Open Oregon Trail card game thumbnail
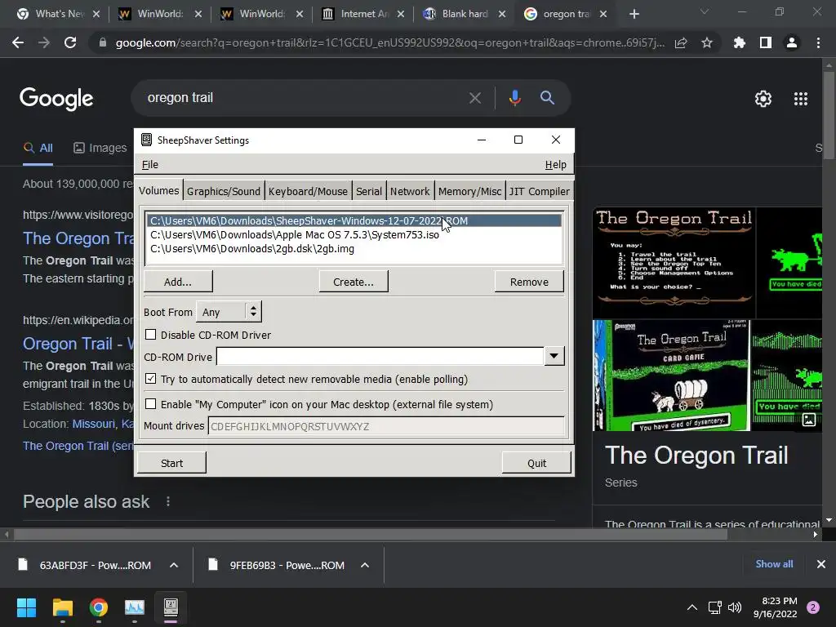 (671, 376)
